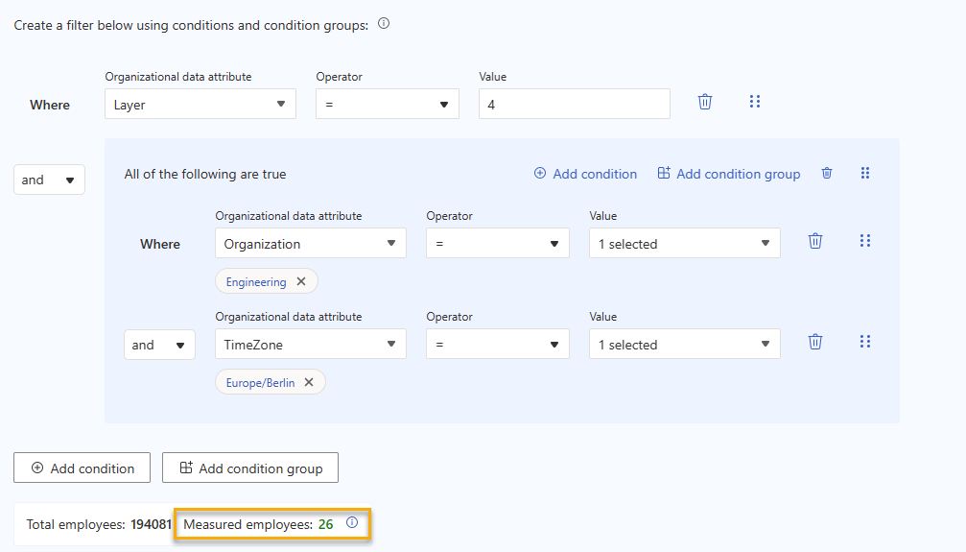Image resolution: width=966 pixels, height=552 pixels.
Task: Delete the entire condition group
Action: (827, 174)
